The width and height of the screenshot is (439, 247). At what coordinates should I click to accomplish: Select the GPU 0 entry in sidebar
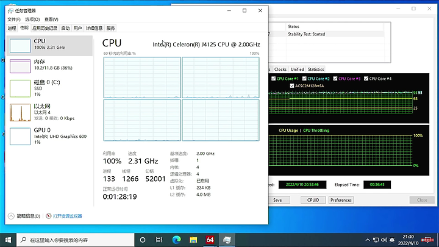click(x=49, y=137)
